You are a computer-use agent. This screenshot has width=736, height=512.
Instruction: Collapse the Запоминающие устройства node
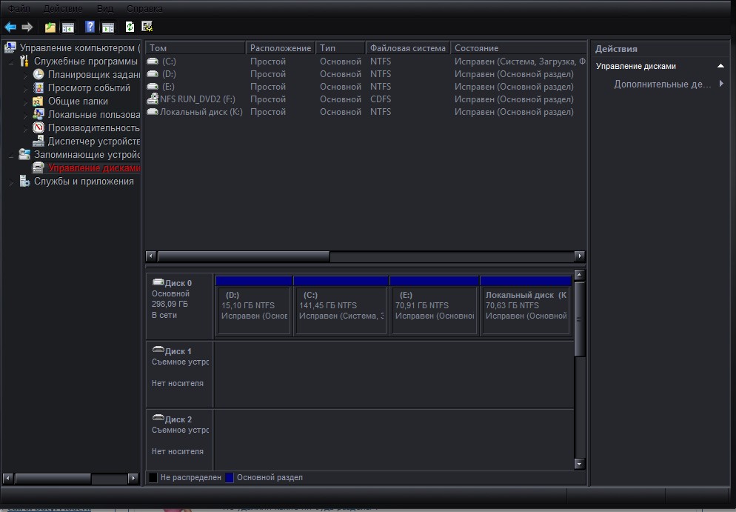(11, 155)
